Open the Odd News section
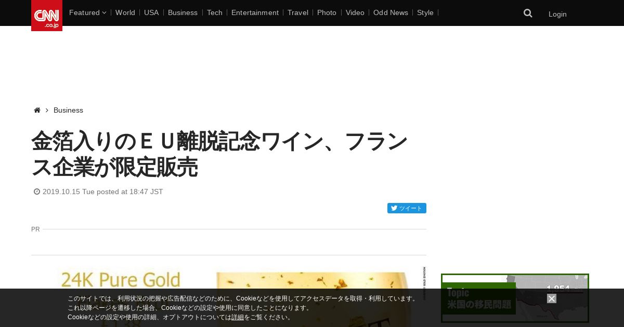 click(391, 12)
